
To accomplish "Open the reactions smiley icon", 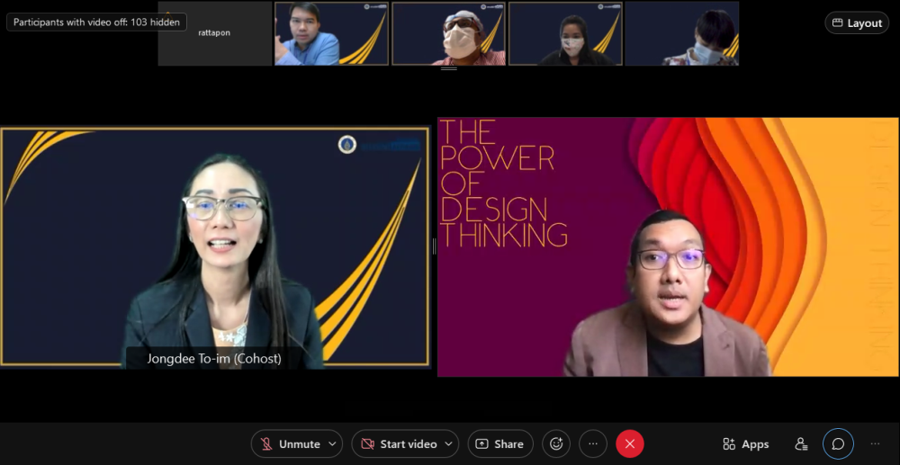I will point(556,443).
